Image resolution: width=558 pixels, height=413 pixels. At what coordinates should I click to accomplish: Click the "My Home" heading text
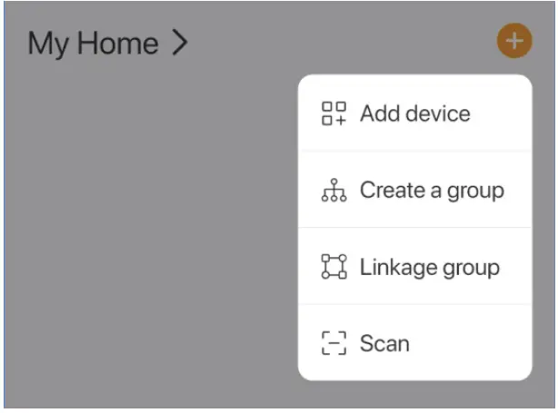pos(93,43)
